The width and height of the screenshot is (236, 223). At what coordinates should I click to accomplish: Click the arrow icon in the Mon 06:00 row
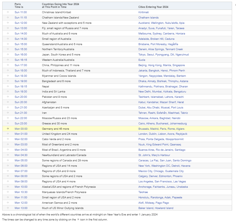[8, 166]
